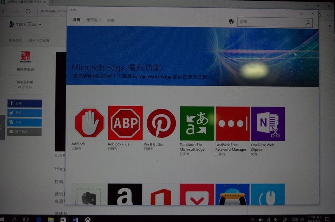Click the Pin It Button title text
The width and height of the screenshot is (335, 222).
click(x=154, y=144)
